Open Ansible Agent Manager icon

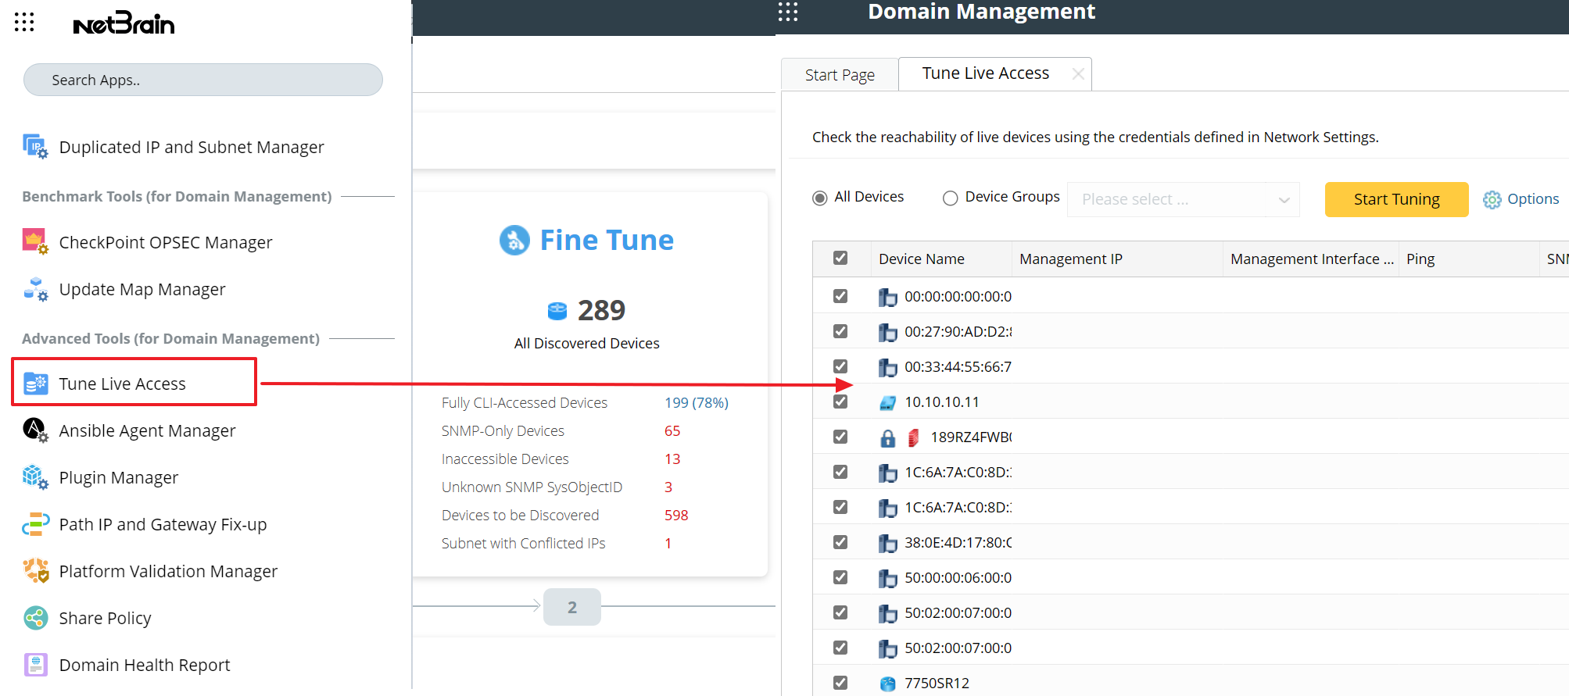[35, 430]
